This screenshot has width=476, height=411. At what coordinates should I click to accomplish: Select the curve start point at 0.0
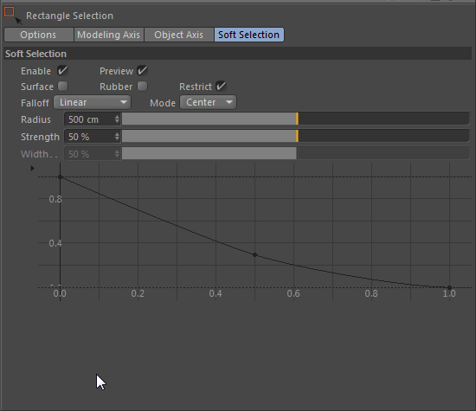(x=60, y=177)
